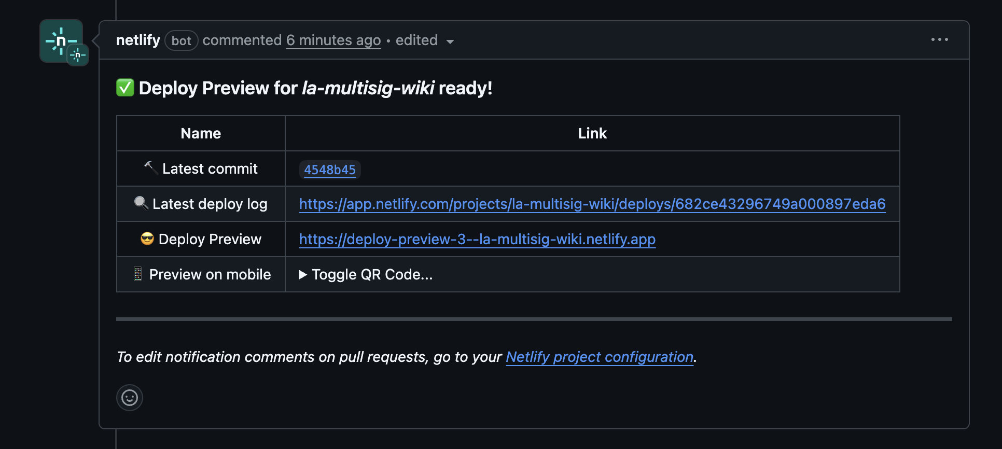Click the magnifier icon beside Latest deploy log
1002x449 pixels.
(141, 203)
